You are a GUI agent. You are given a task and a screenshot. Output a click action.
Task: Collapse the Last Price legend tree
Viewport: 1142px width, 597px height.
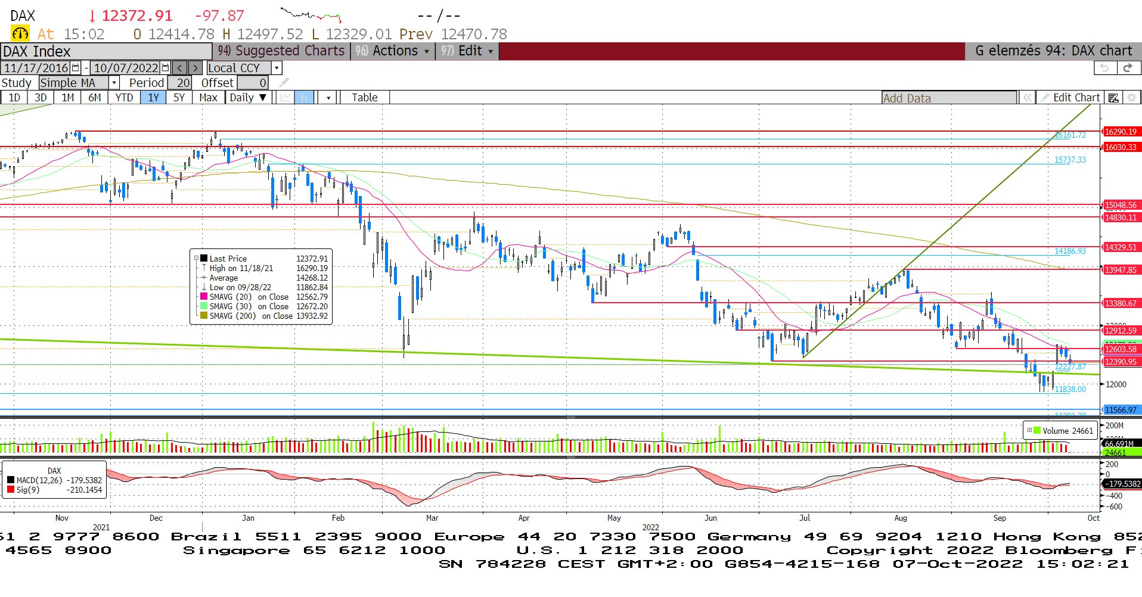tap(196, 259)
